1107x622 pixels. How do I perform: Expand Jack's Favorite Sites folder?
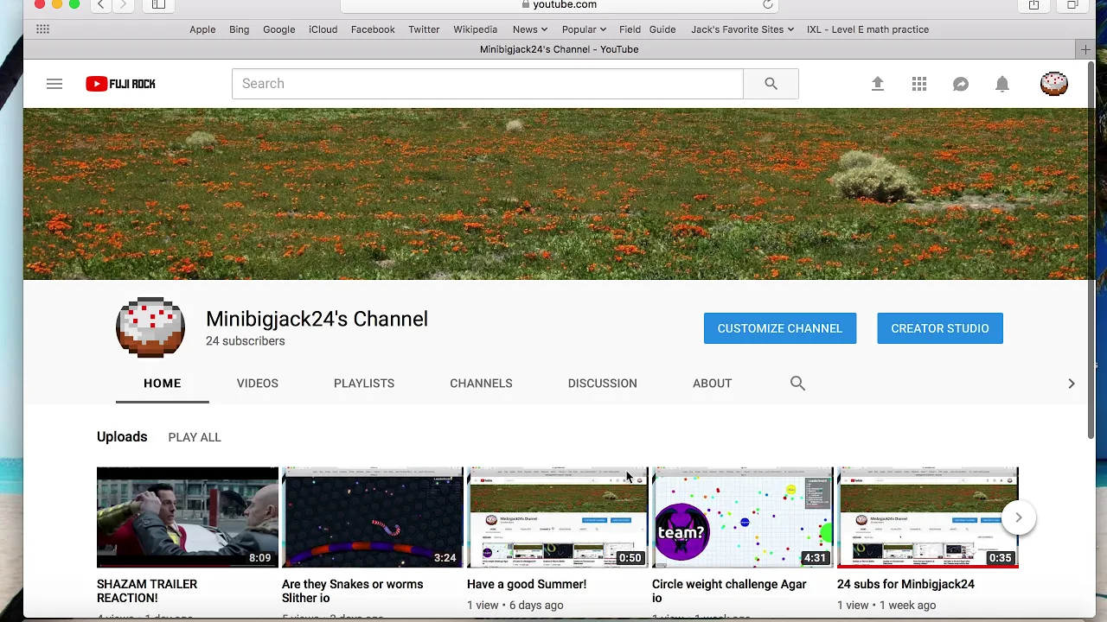(x=742, y=29)
